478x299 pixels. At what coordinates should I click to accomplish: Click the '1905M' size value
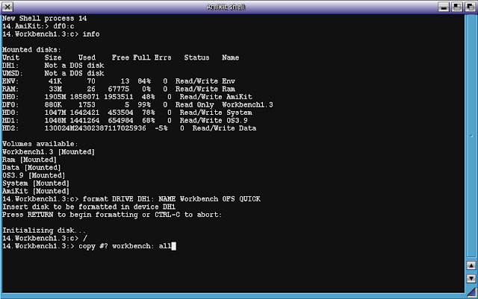tap(55, 97)
